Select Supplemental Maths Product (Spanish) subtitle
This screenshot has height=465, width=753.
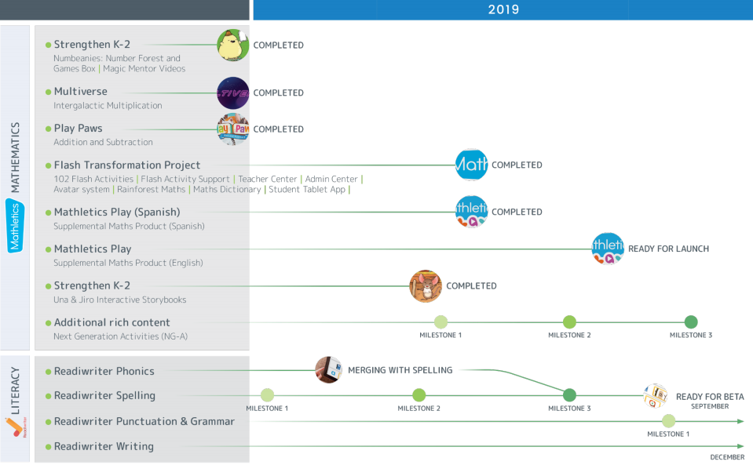(x=129, y=227)
